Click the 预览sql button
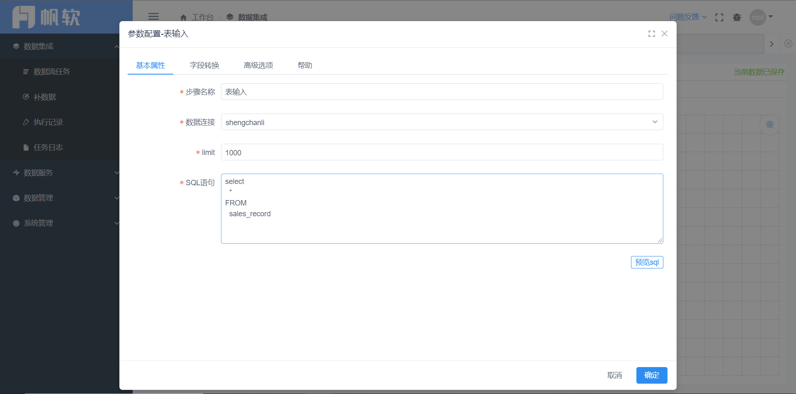Viewport: 796px width, 394px height. [647, 262]
